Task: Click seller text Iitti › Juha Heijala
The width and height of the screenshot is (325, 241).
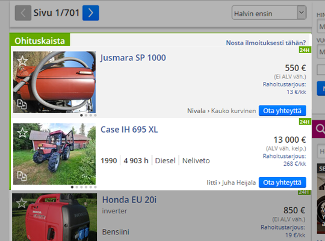Action: pos(231,183)
